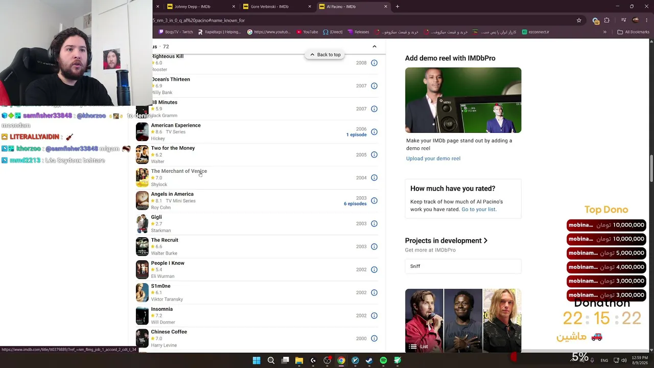
Task: Open Chrome extensions puzzle icon
Action: click(x=606, y=20)
